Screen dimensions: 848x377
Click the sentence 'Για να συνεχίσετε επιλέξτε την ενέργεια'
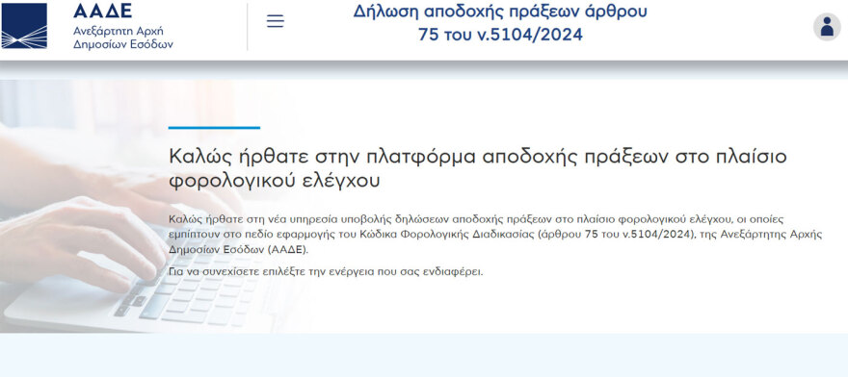(x=326, y=271)
